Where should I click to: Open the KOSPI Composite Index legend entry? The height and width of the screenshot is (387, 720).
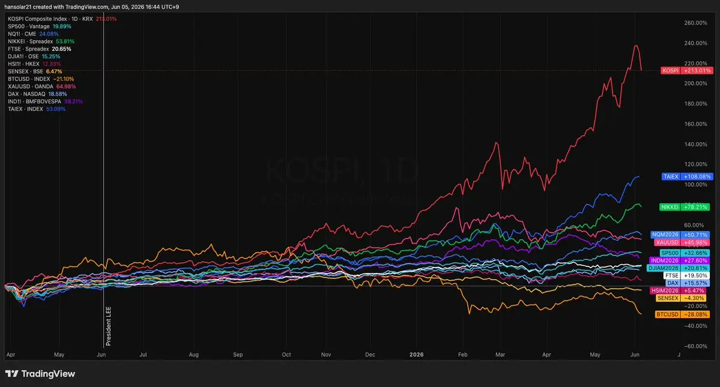click(62, 19)
